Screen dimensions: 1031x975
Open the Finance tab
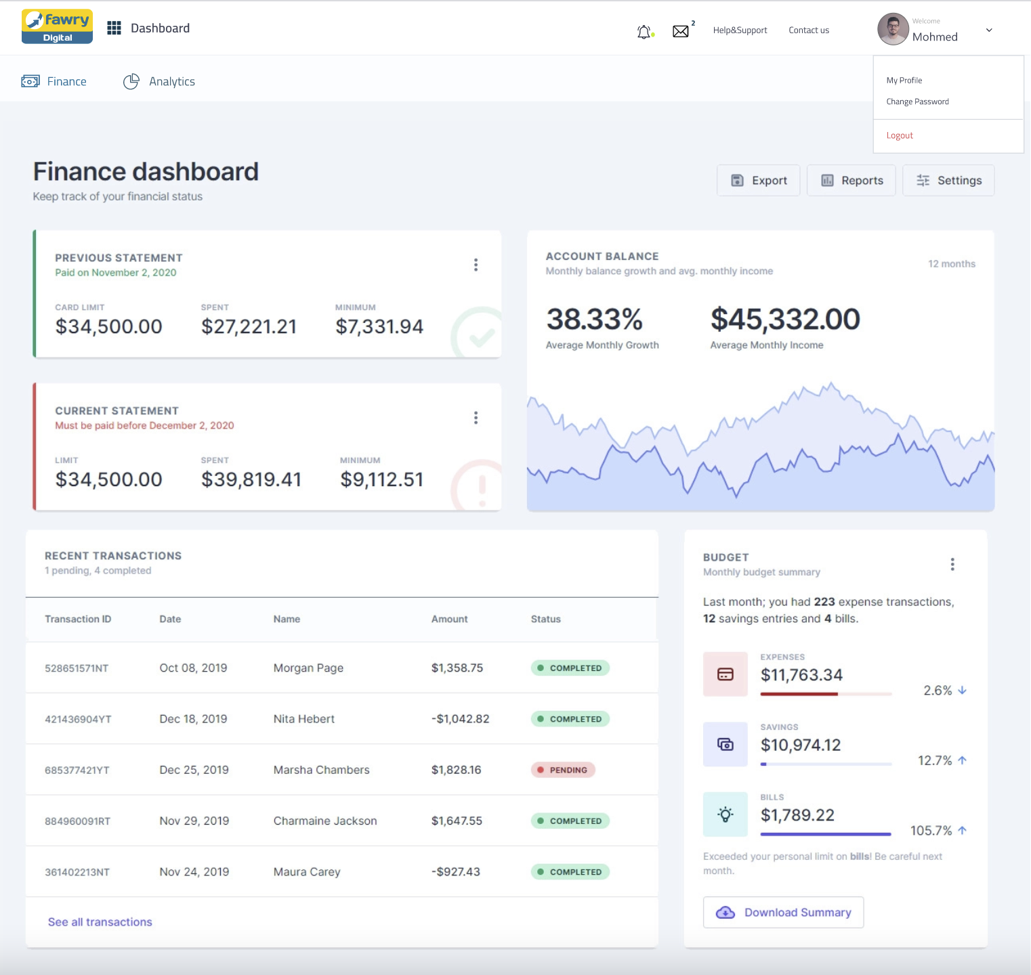coord(54,81)
